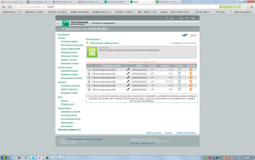Open Мої продукти in the sidebar
Image resolution: width=255 pixels, height=160 pixels.
tap(63, 34)
